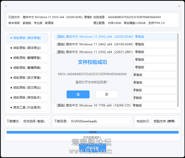The height and width of the screenshot is (158, 185).
Task: Click the 开始下载 button
Action: click(x=93, y=148)
